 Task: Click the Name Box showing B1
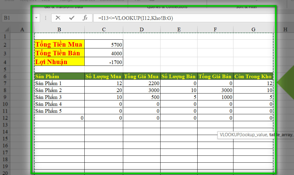(18, 18)
